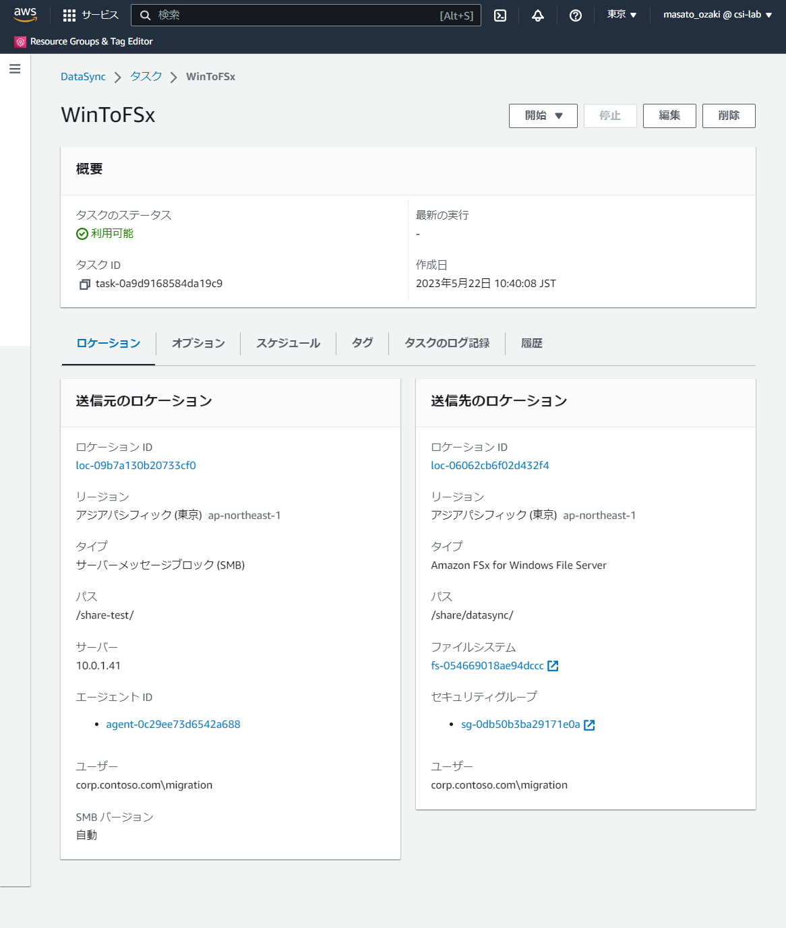The width and height of the screenshot is (786, 928).
Task: Switch to the オプション tab
Action: coord(198,344)
